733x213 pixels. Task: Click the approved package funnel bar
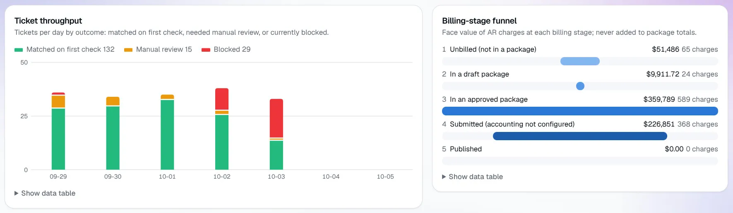tap(580, 111)
